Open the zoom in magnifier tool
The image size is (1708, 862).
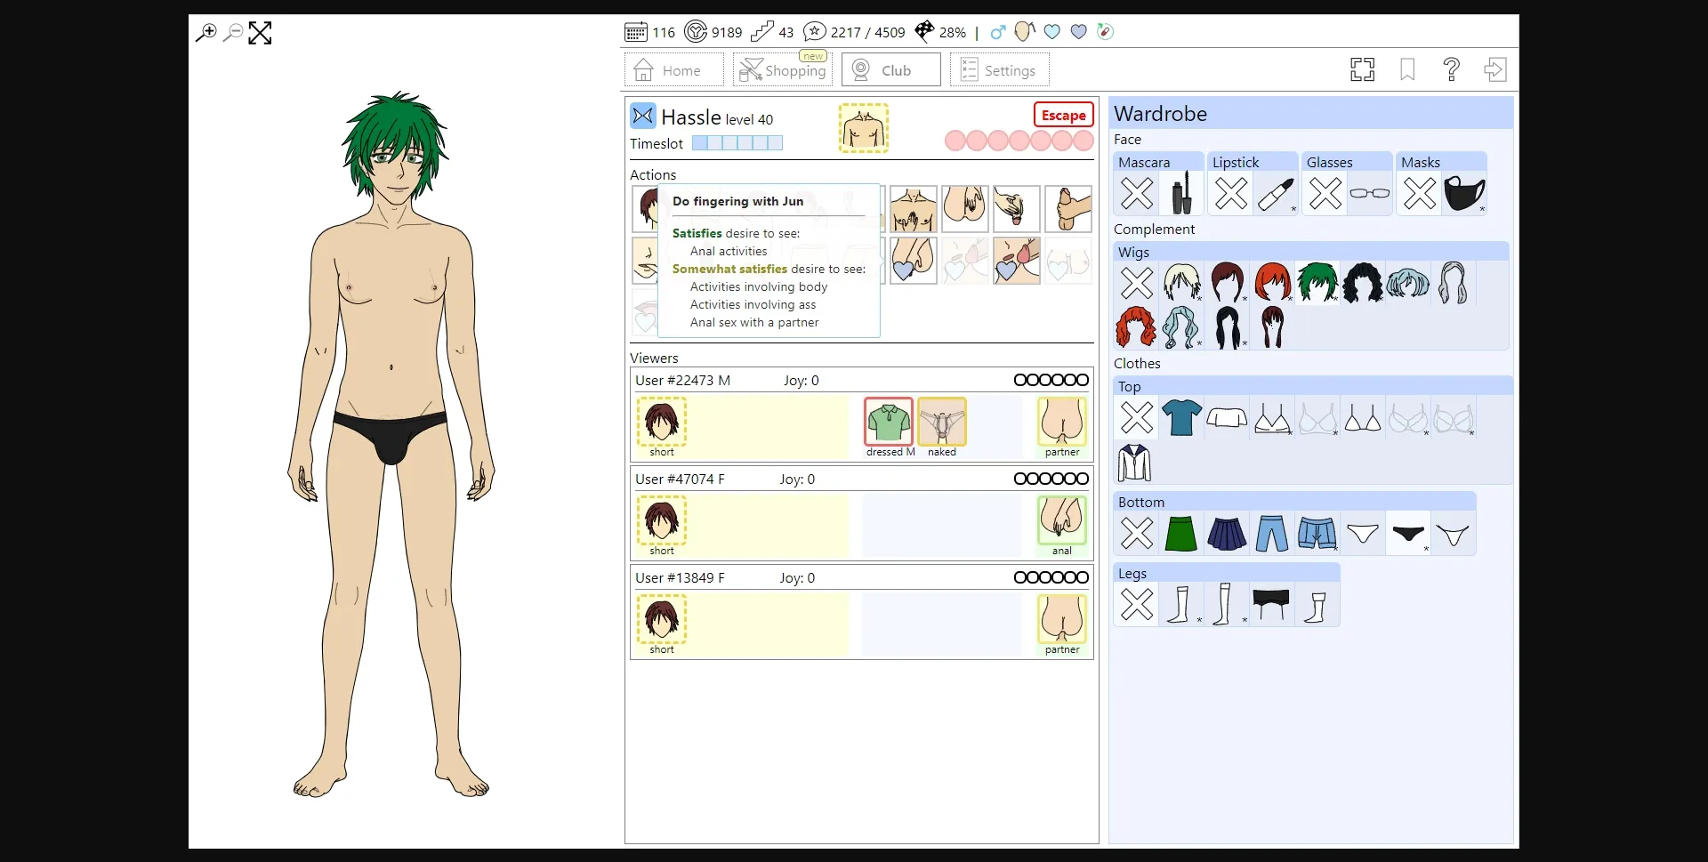tap(205, 33)
